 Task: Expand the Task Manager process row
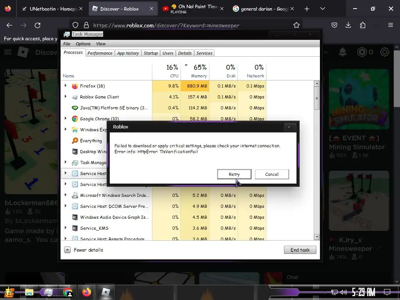tap(66, 162)
